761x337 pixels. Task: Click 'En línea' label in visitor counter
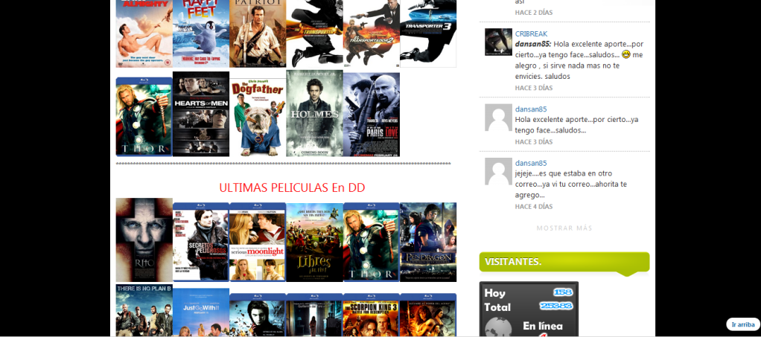pos(543,327)
